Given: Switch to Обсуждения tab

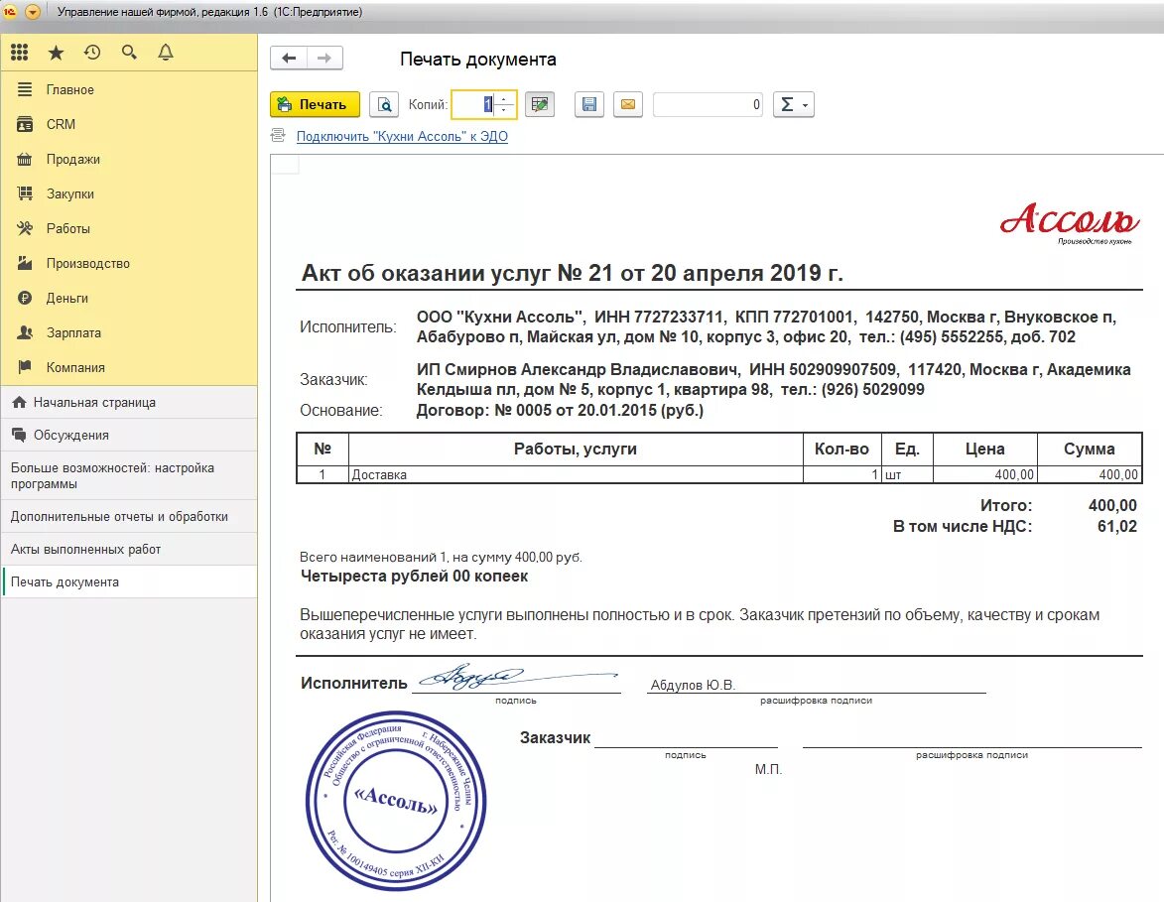Looking at the screenshot, I should coord(129,435).
